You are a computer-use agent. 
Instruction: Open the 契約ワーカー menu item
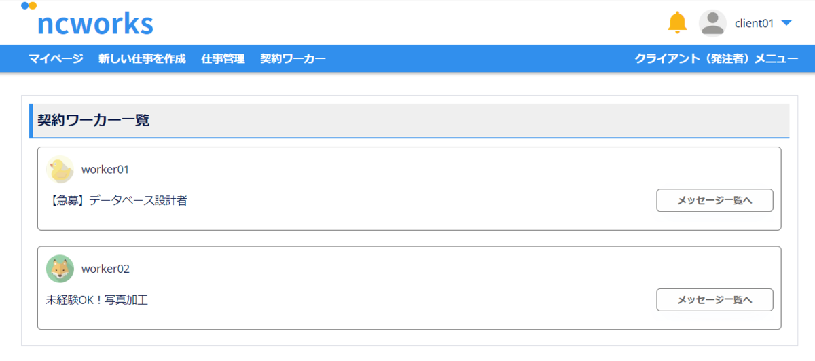pos(293,59)
